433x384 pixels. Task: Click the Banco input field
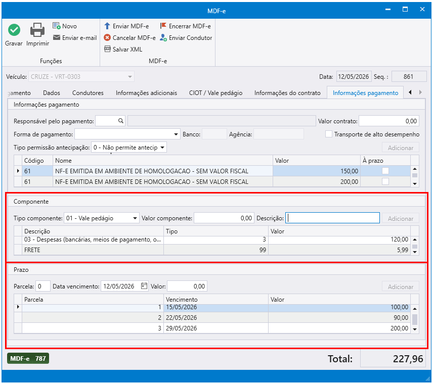tap(214, 134)
